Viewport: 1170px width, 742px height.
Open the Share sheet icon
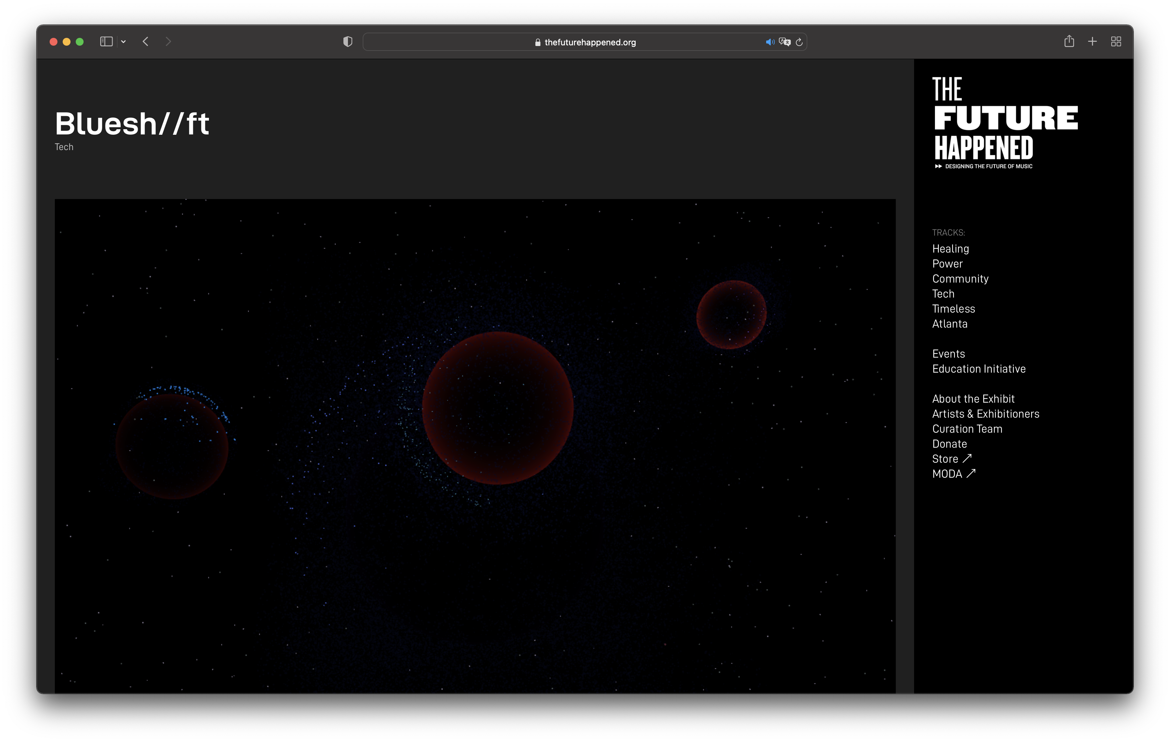(1069, 42)
